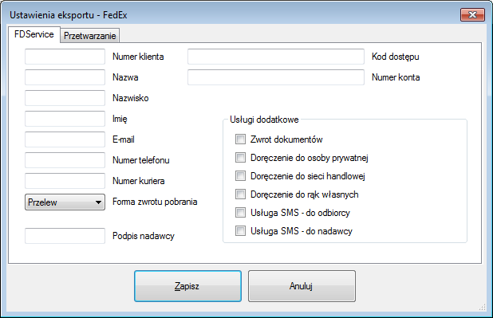Image resolution: width=493 pixels, height=318 pixels.
Task: Click the Zapisz button
Action: [187, 286]
